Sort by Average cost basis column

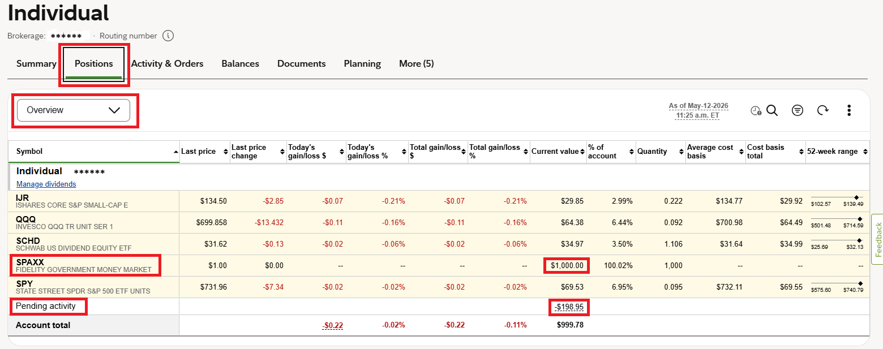click(x=715, y=152)
